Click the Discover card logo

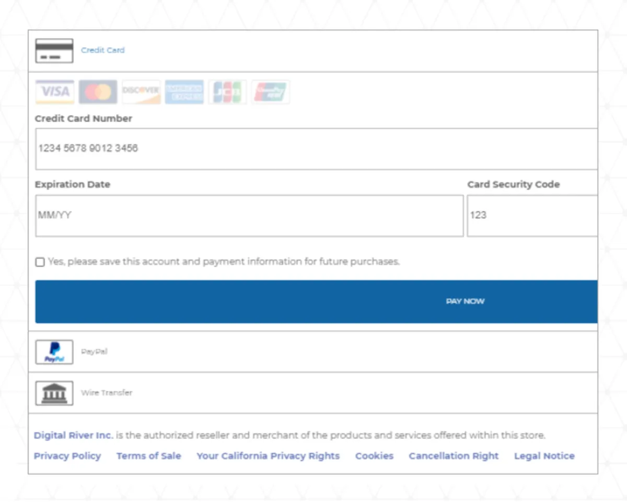141,92
